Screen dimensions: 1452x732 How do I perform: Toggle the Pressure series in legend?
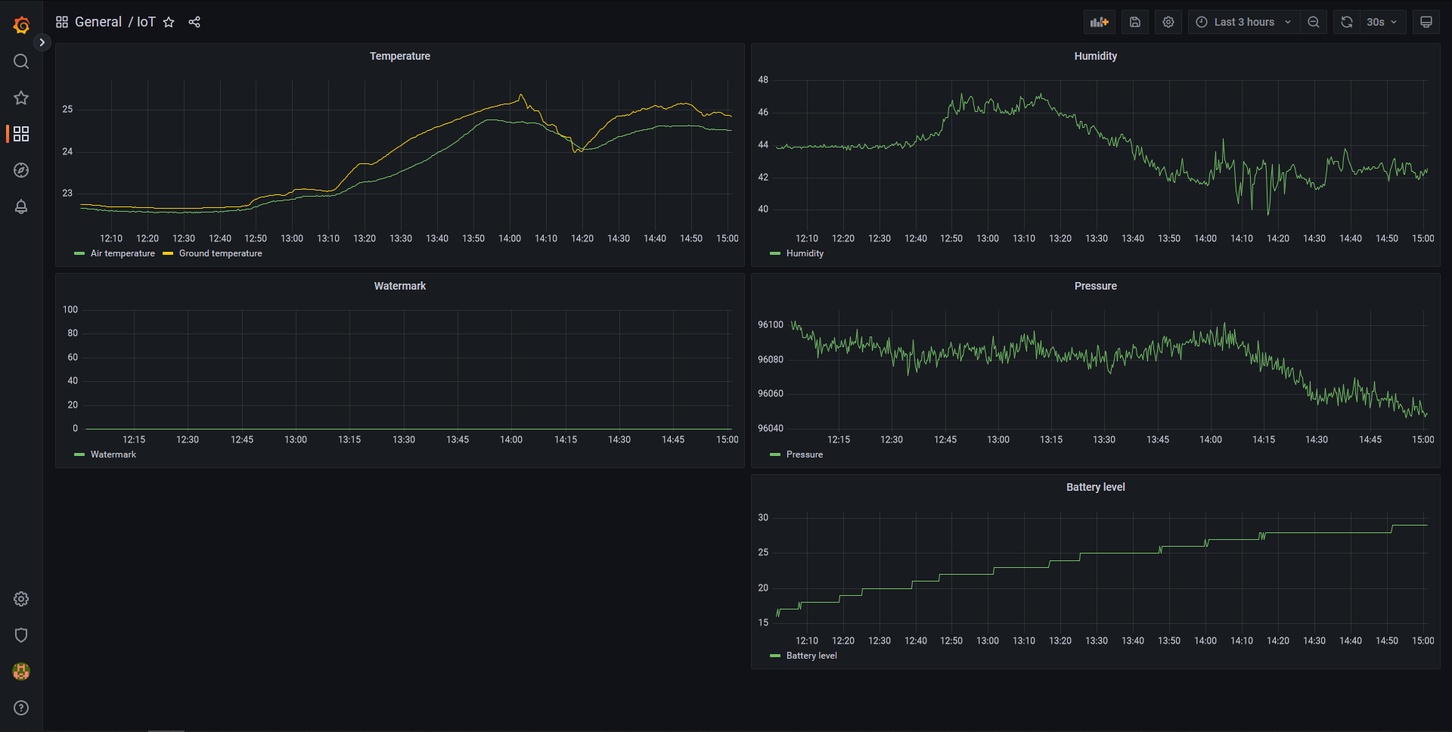point(805,454)
